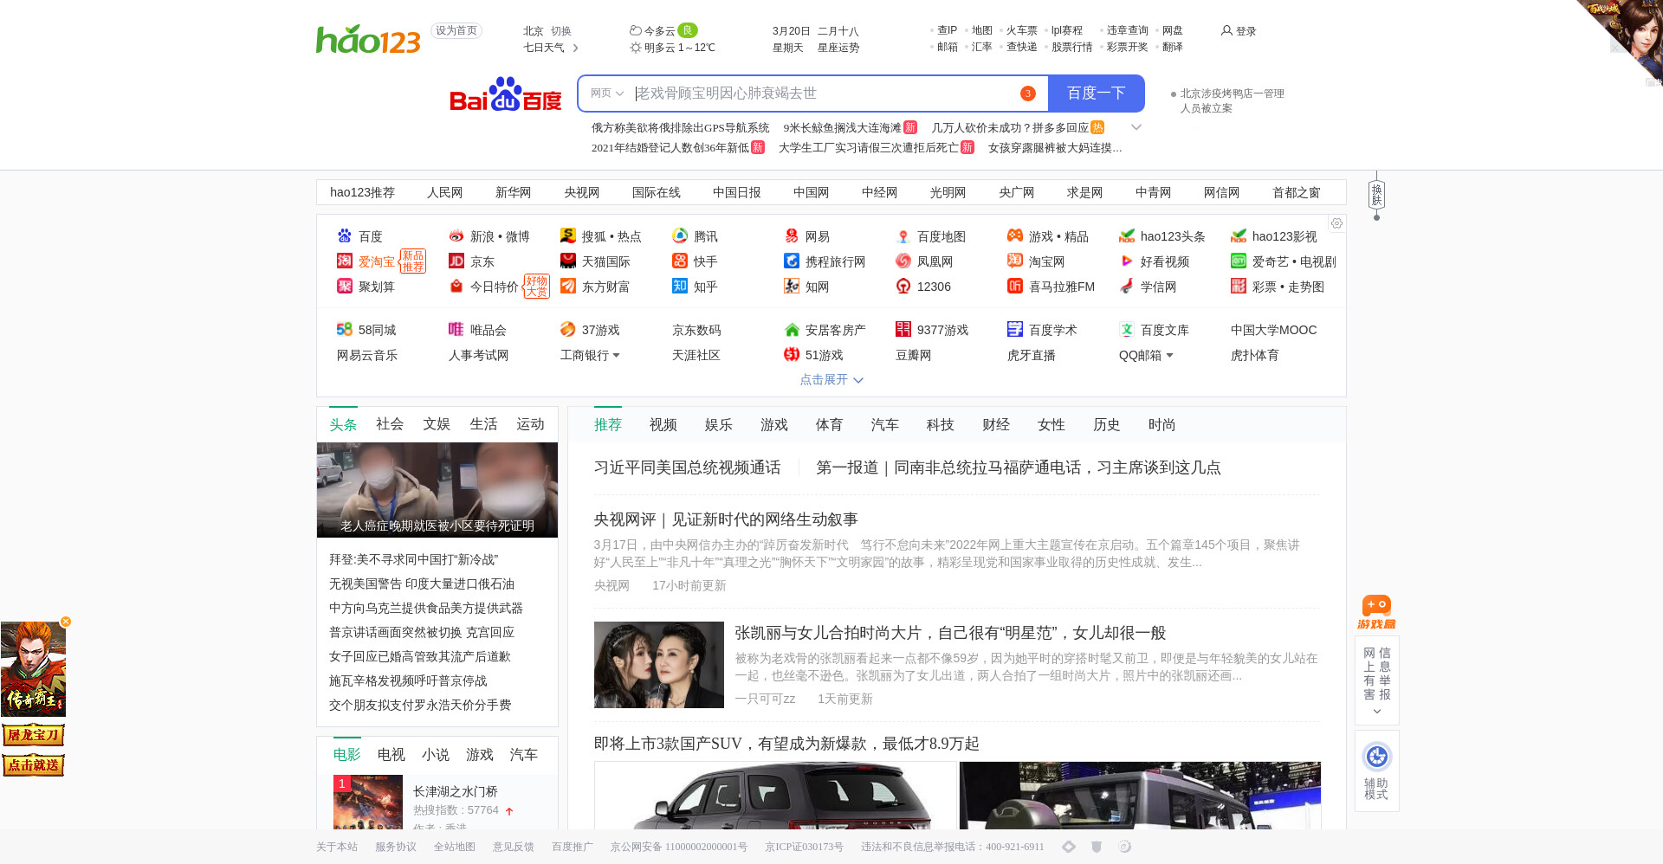Open 今日特价 shopping link
This screenshot has width=1663, height=864.
[x=495, y=287]
